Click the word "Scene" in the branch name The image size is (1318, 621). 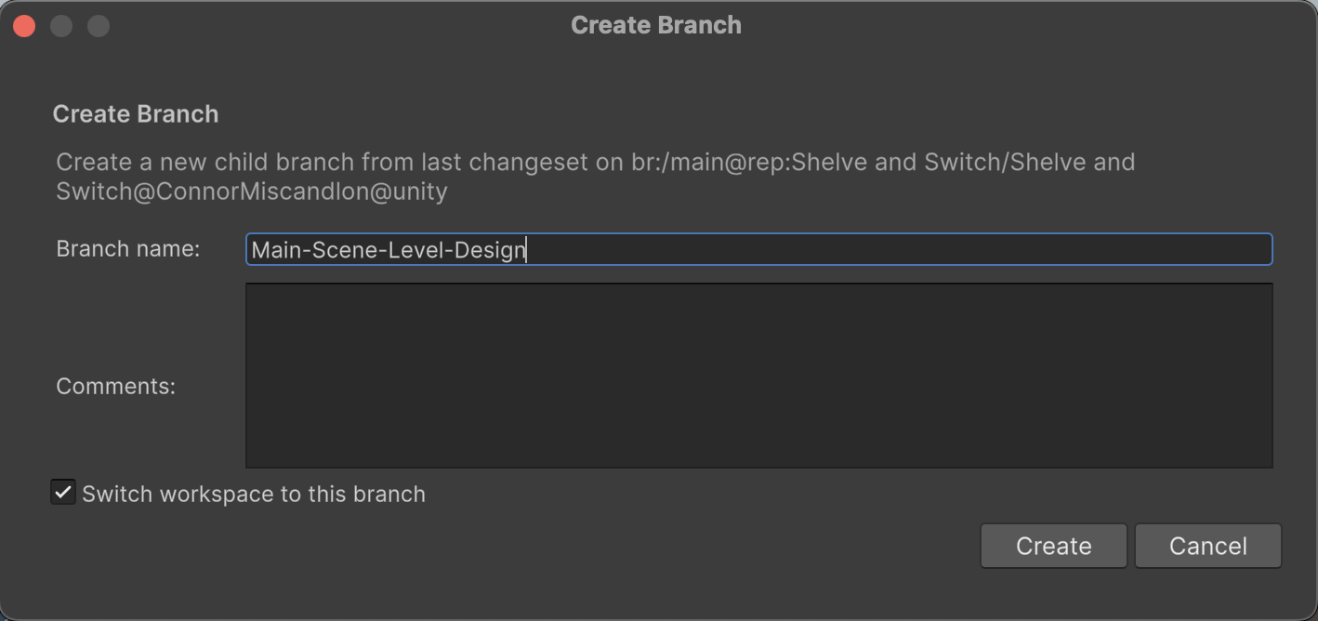[x=339, y=250]
